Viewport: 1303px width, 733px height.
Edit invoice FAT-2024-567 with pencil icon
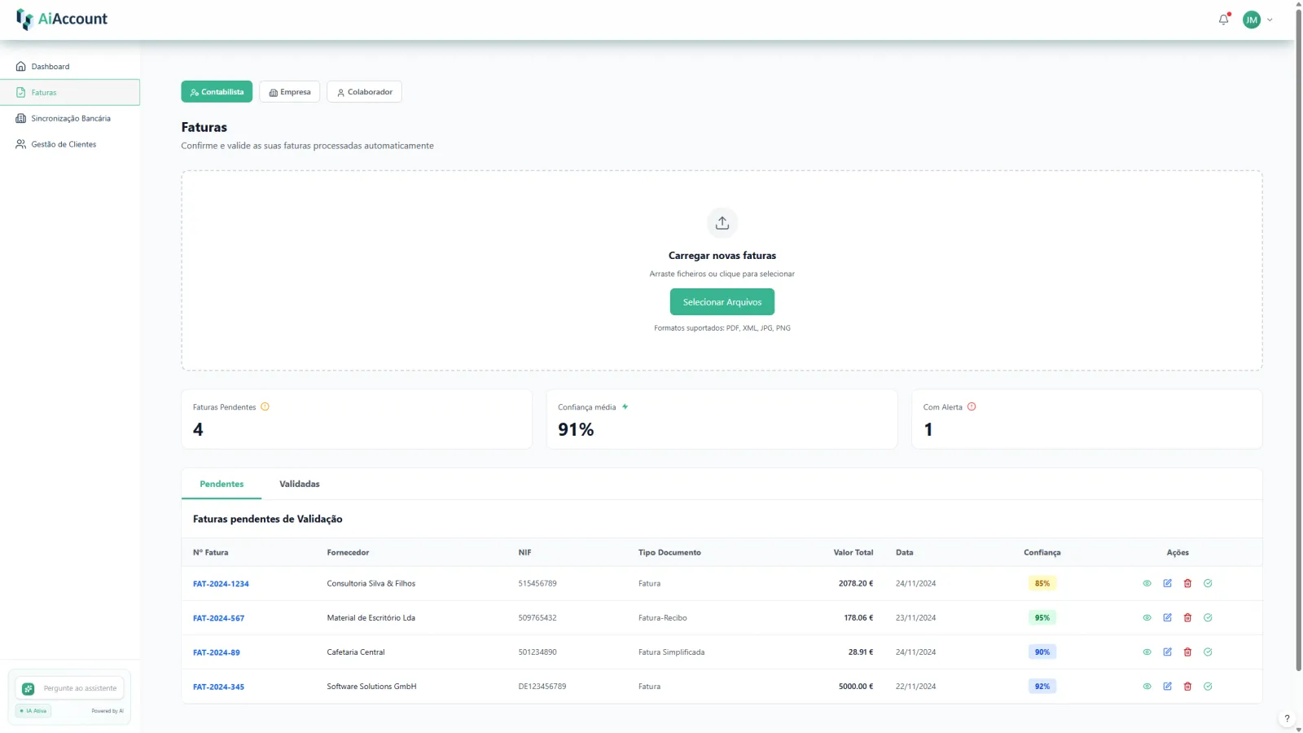click(1167, 617)
